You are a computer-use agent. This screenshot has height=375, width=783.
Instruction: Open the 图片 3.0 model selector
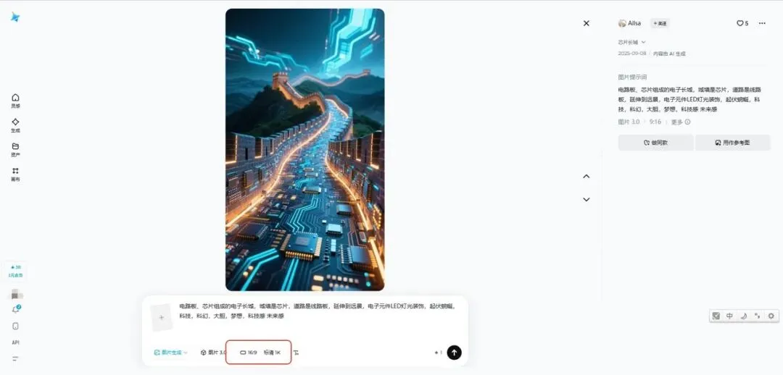214,353
